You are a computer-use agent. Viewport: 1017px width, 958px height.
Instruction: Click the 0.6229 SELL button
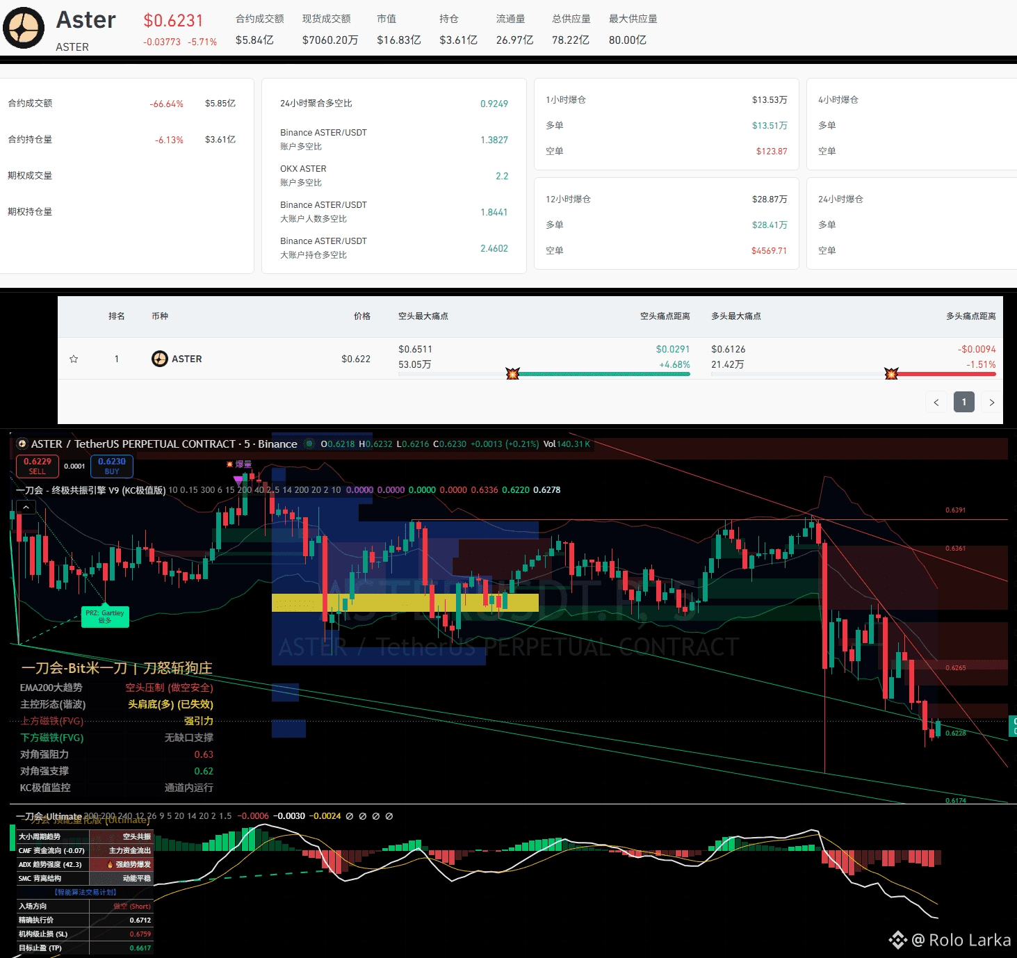(38, 466)
